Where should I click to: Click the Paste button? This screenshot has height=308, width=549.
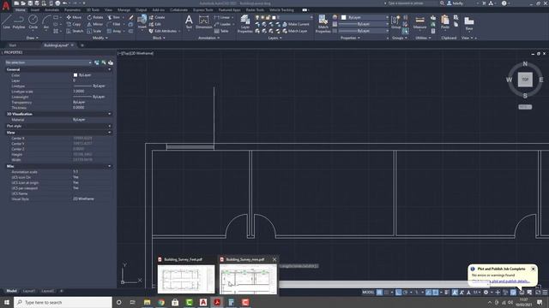point(444,22)
